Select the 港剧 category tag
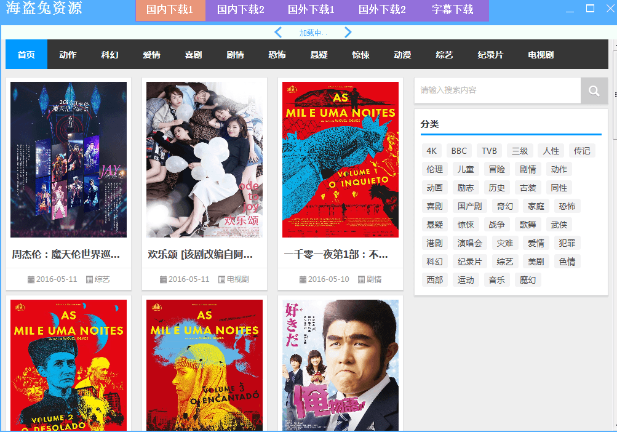This screenshot has width=617, height=432. point(435,243)
